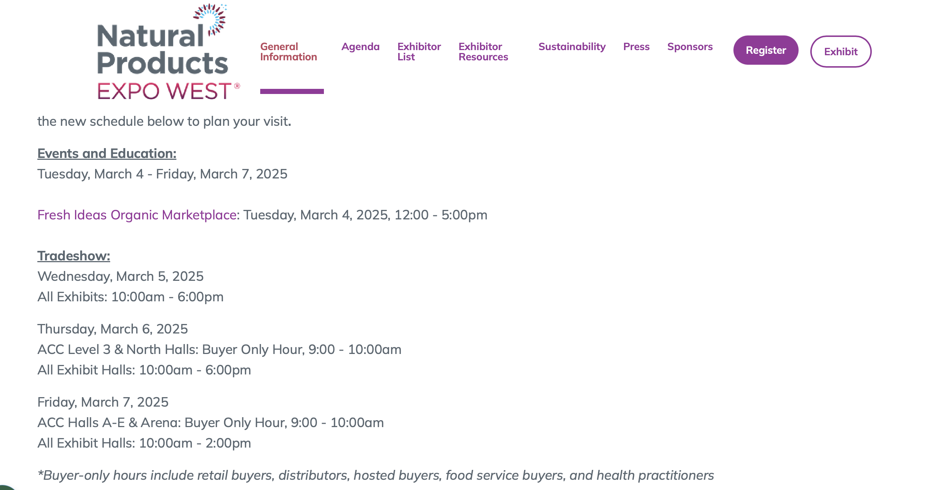This screenshot has height=490, width=934.
Task: Navigate to the Sponsors page
Action: pyautogui.click(x=690, y=47)
